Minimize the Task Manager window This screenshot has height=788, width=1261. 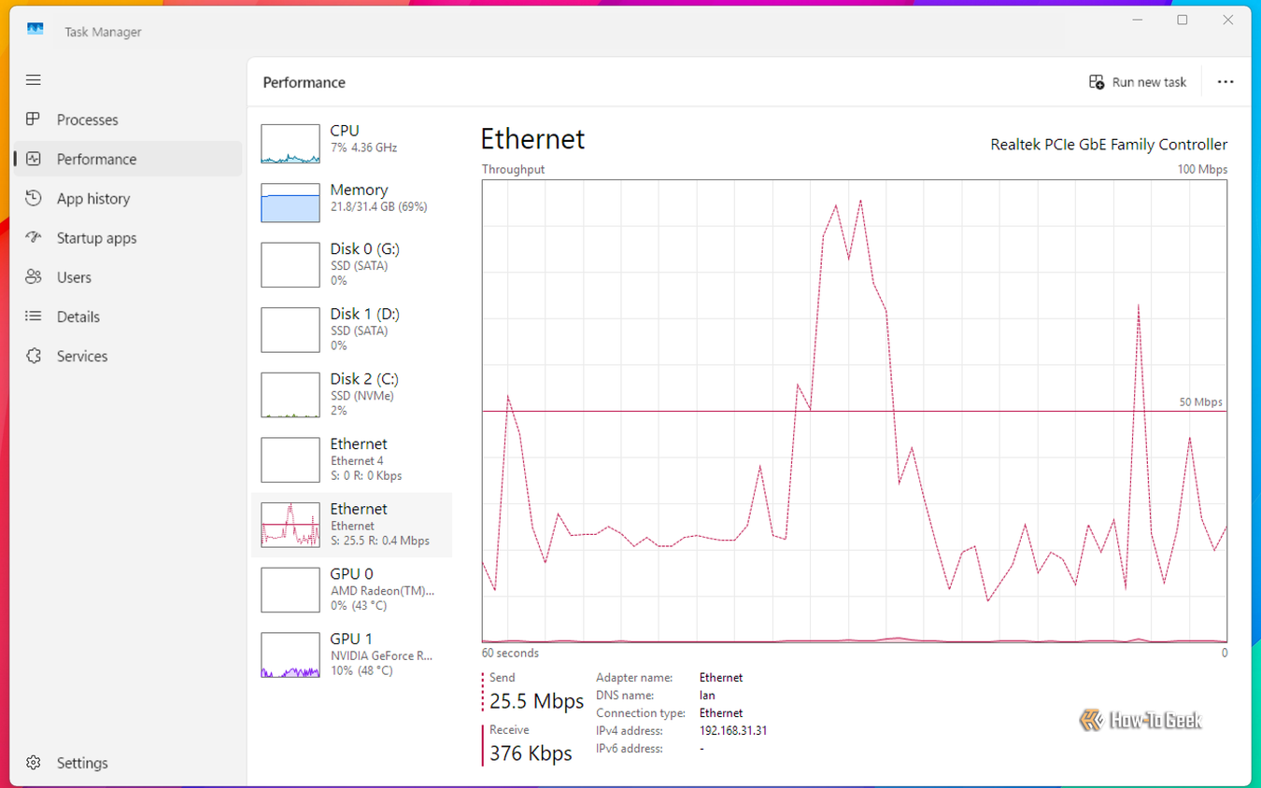[x=1137, y=20]
